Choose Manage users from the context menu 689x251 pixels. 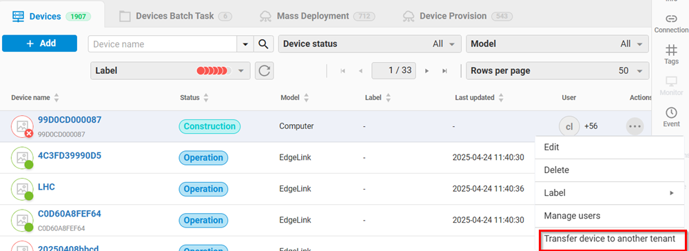[609, 215]
